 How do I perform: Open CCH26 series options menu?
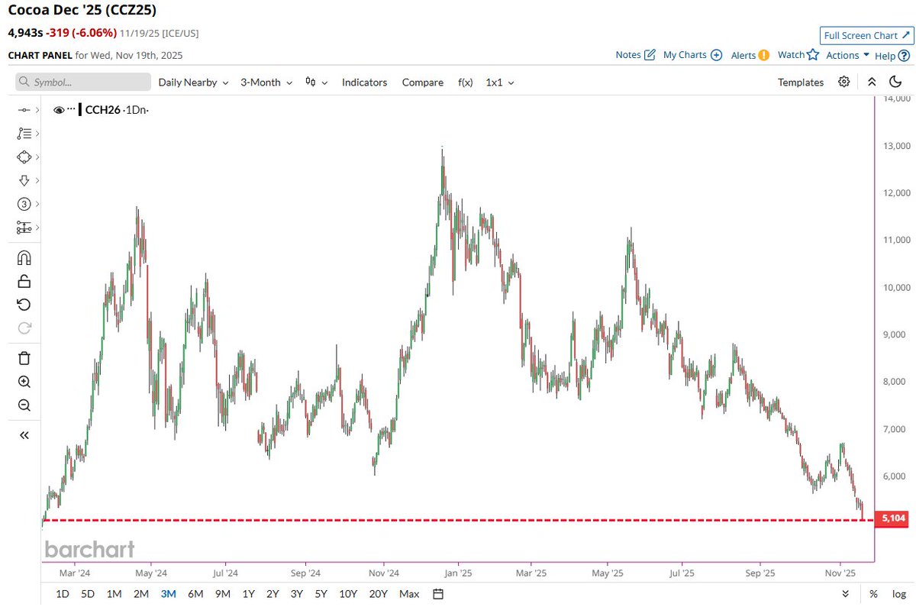[72, 110]
